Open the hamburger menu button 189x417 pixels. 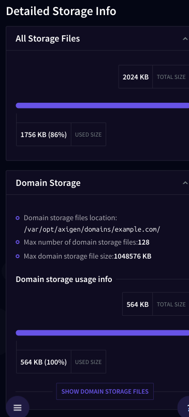pos(18,408)
